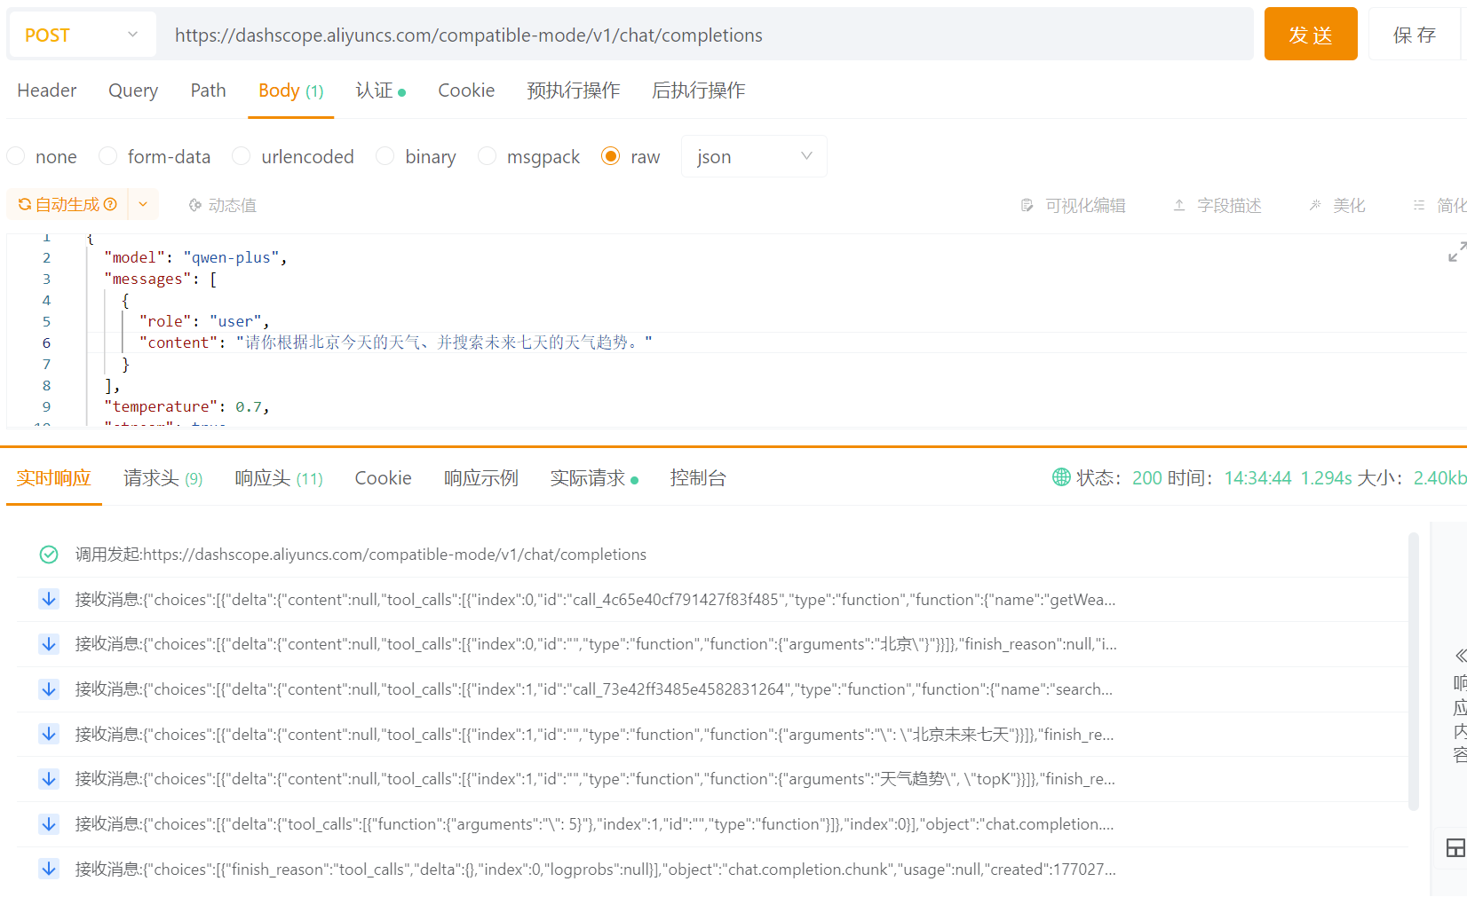Click the expand editor fullscreen icon
Viewport: 1467px width, 905px height.
click(x=1456, y=252)
